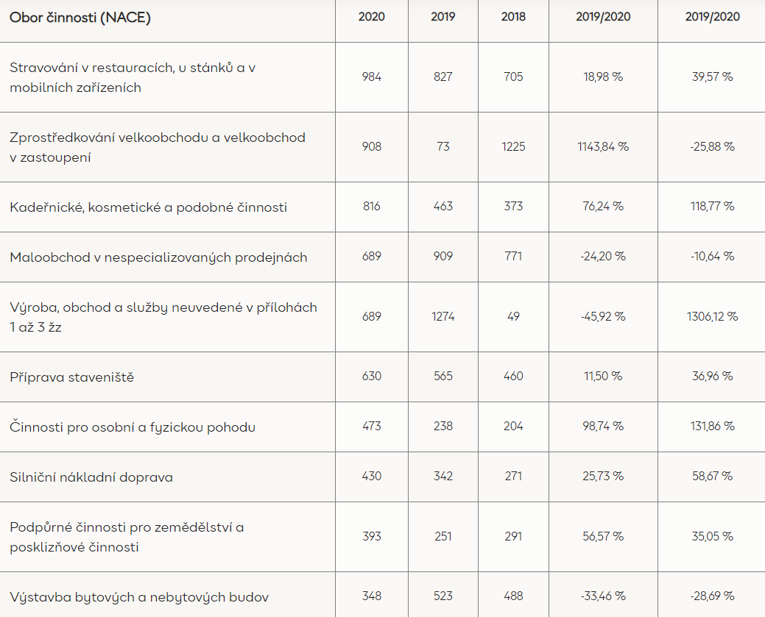Screen dimensions: 765x617
Task: Click the 2020 column header
Action: (372, 17)
